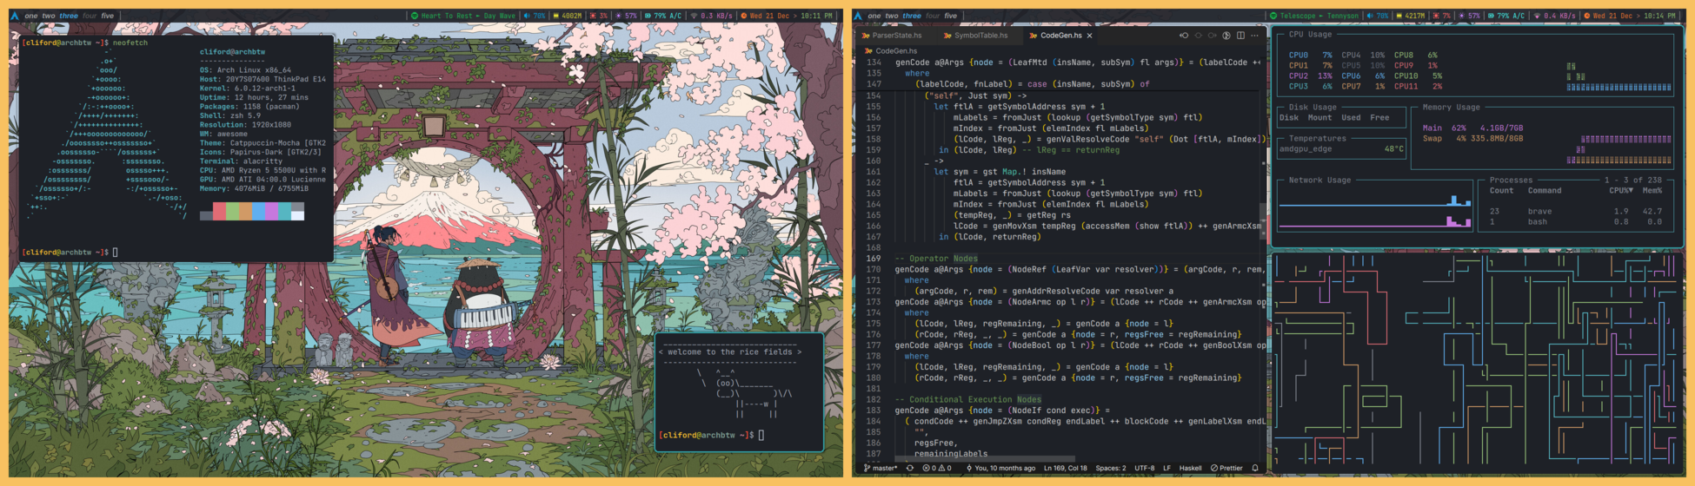Click the errors and warnings count indicator
The width and height of the screenshot is (1695, 486).
click(x=937, y=468)
